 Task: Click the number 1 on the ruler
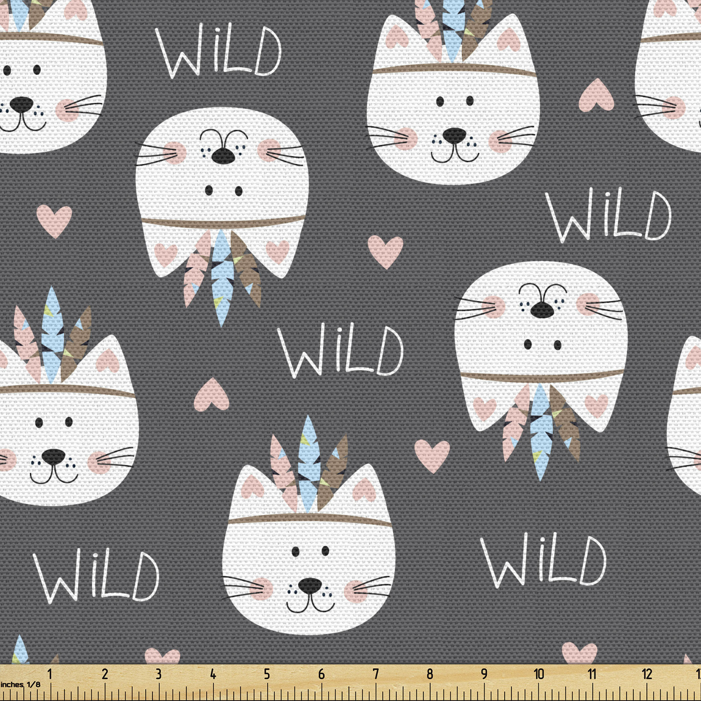pyautogui.click(x=50, y=674)
